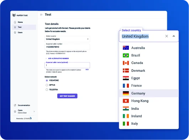Choose Egypt from the country list
The height and width of the screenshot is (140, 189).
coord(149,78)
